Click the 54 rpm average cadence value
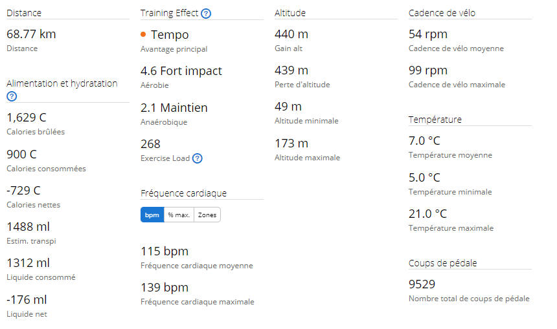This screenshot has width=557, height=329. click(428, 34)
